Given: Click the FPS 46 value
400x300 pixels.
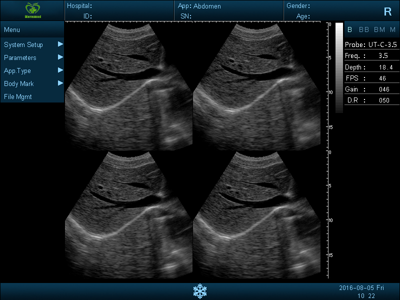Looking at the screenshot, I should 382,78.
